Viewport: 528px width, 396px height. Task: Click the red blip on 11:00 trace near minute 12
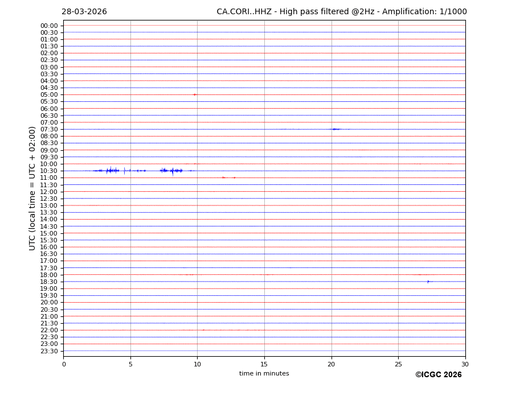point(223,178)
